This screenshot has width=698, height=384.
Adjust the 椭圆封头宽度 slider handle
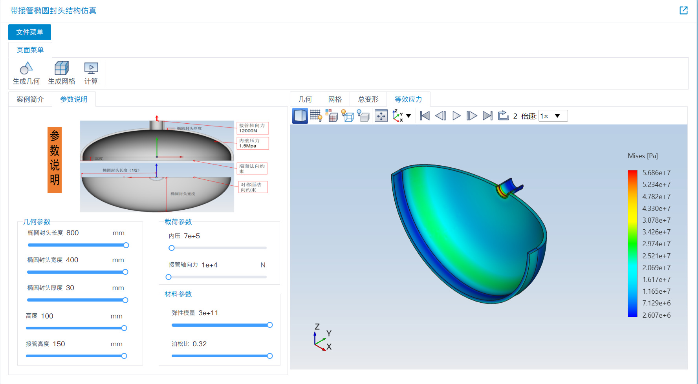[125, 272]
